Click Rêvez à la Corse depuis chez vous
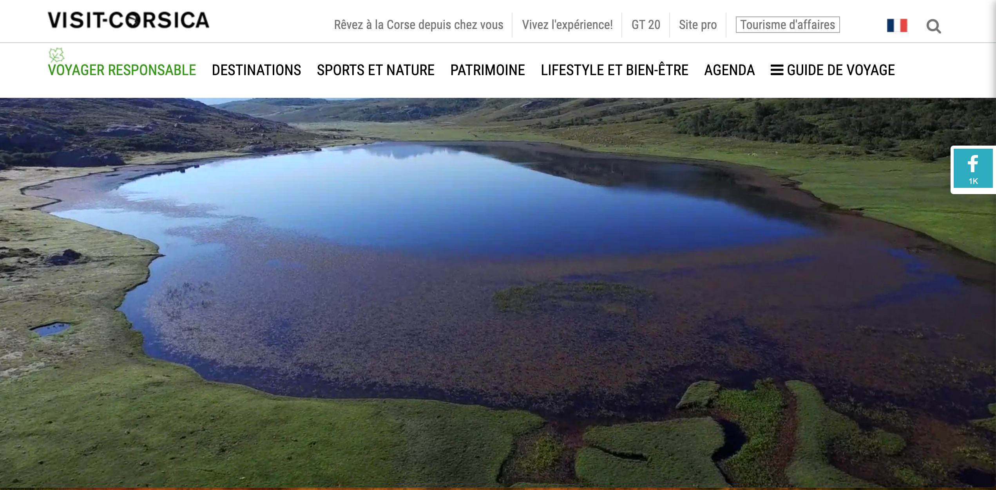996x490 pixels. pos(418,25)
